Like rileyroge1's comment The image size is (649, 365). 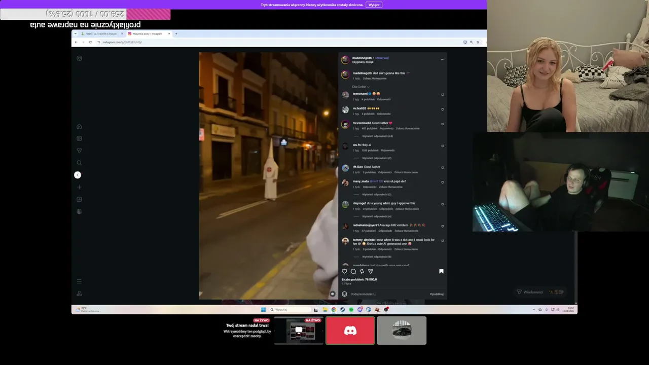443,204
